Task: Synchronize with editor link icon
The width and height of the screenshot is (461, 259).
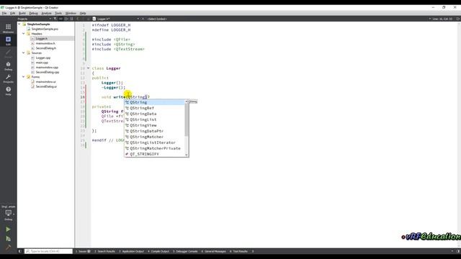Action: (x=61, y=19)
